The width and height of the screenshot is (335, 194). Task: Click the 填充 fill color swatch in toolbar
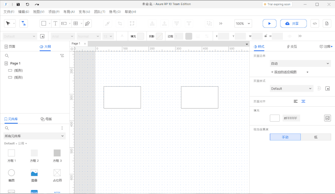pyautogui.click(x=141, y=36)
